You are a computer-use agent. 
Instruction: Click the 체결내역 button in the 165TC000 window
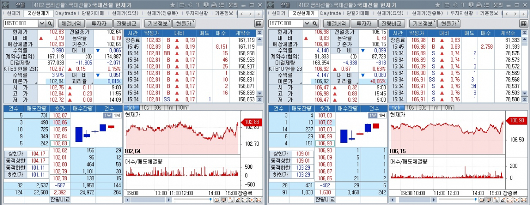tap(71, 23)
